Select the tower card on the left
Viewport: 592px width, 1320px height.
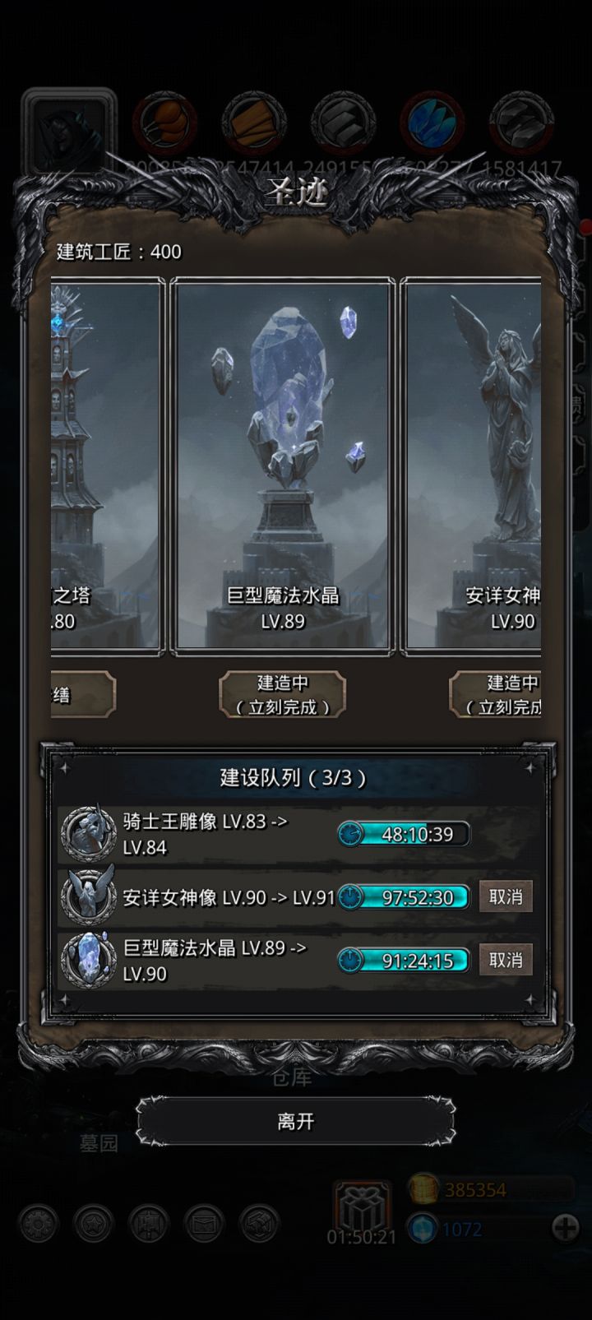106,466
